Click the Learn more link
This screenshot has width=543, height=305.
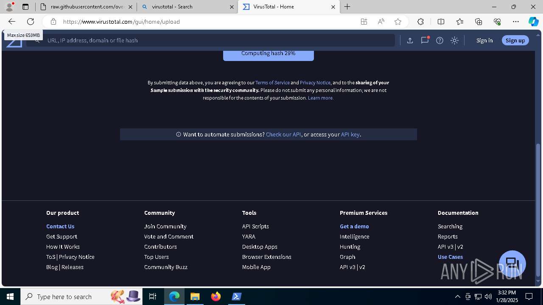(x=321, y=98)
